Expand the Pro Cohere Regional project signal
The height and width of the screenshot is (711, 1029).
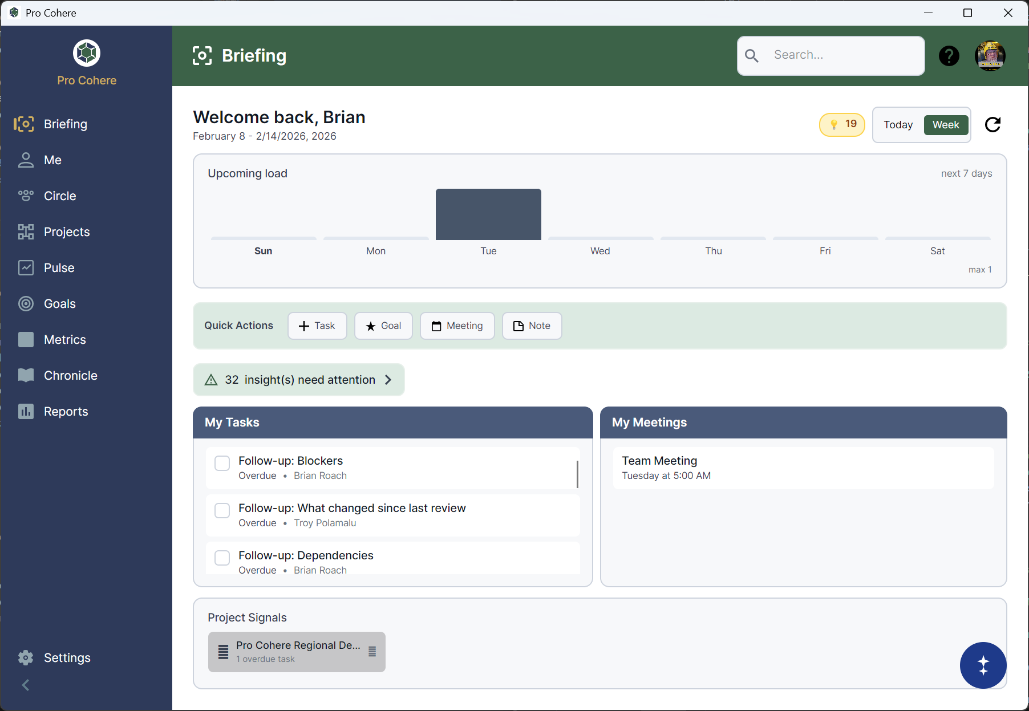click(297, 652)
